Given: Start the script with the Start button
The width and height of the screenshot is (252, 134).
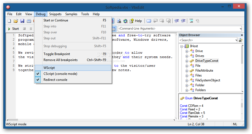Looking at the screenshot, I should (14, 29).
